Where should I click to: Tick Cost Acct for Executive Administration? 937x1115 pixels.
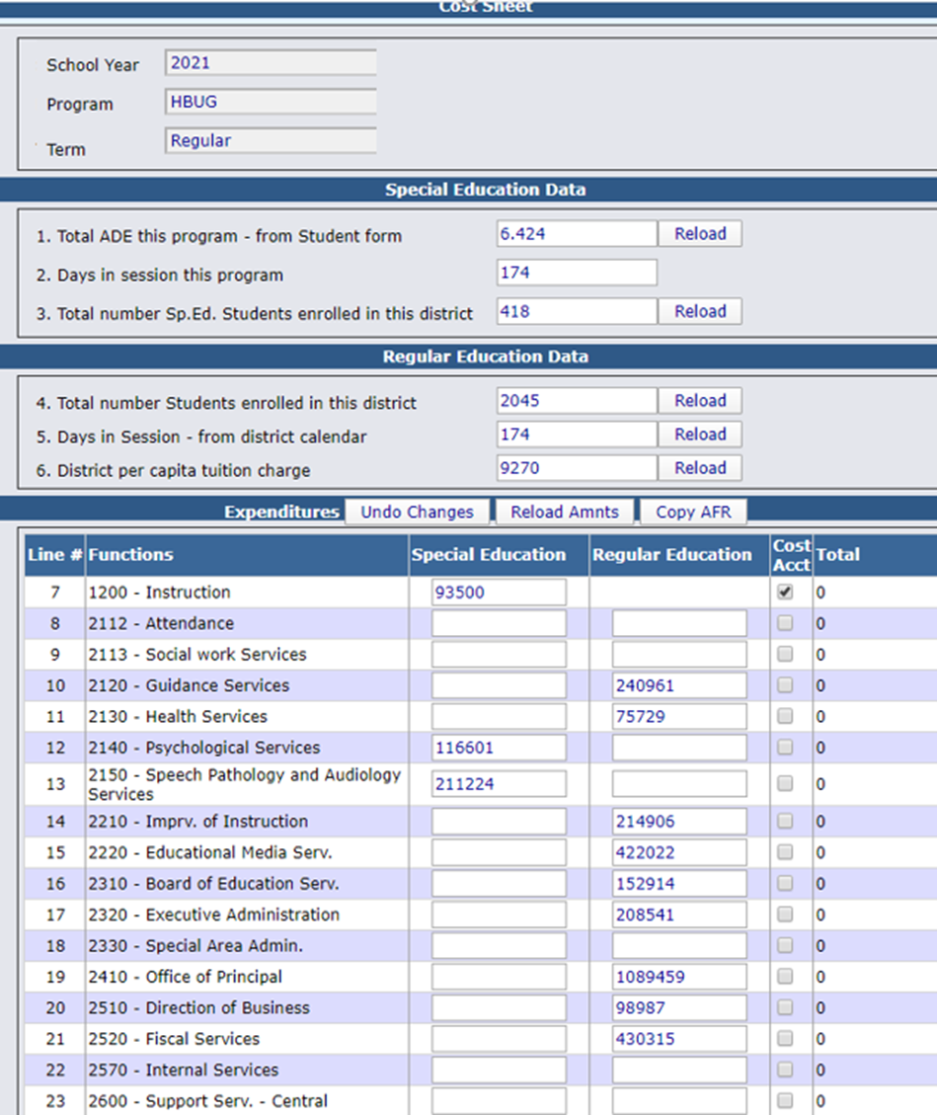coord(785,915)
